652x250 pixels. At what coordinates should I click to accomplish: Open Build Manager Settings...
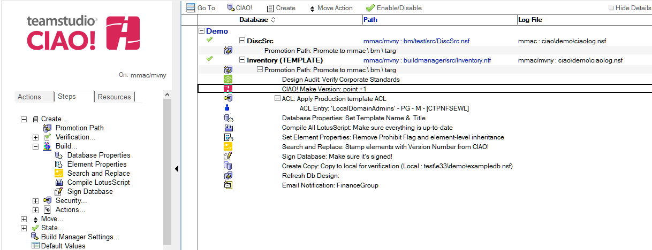click(80, 237)
